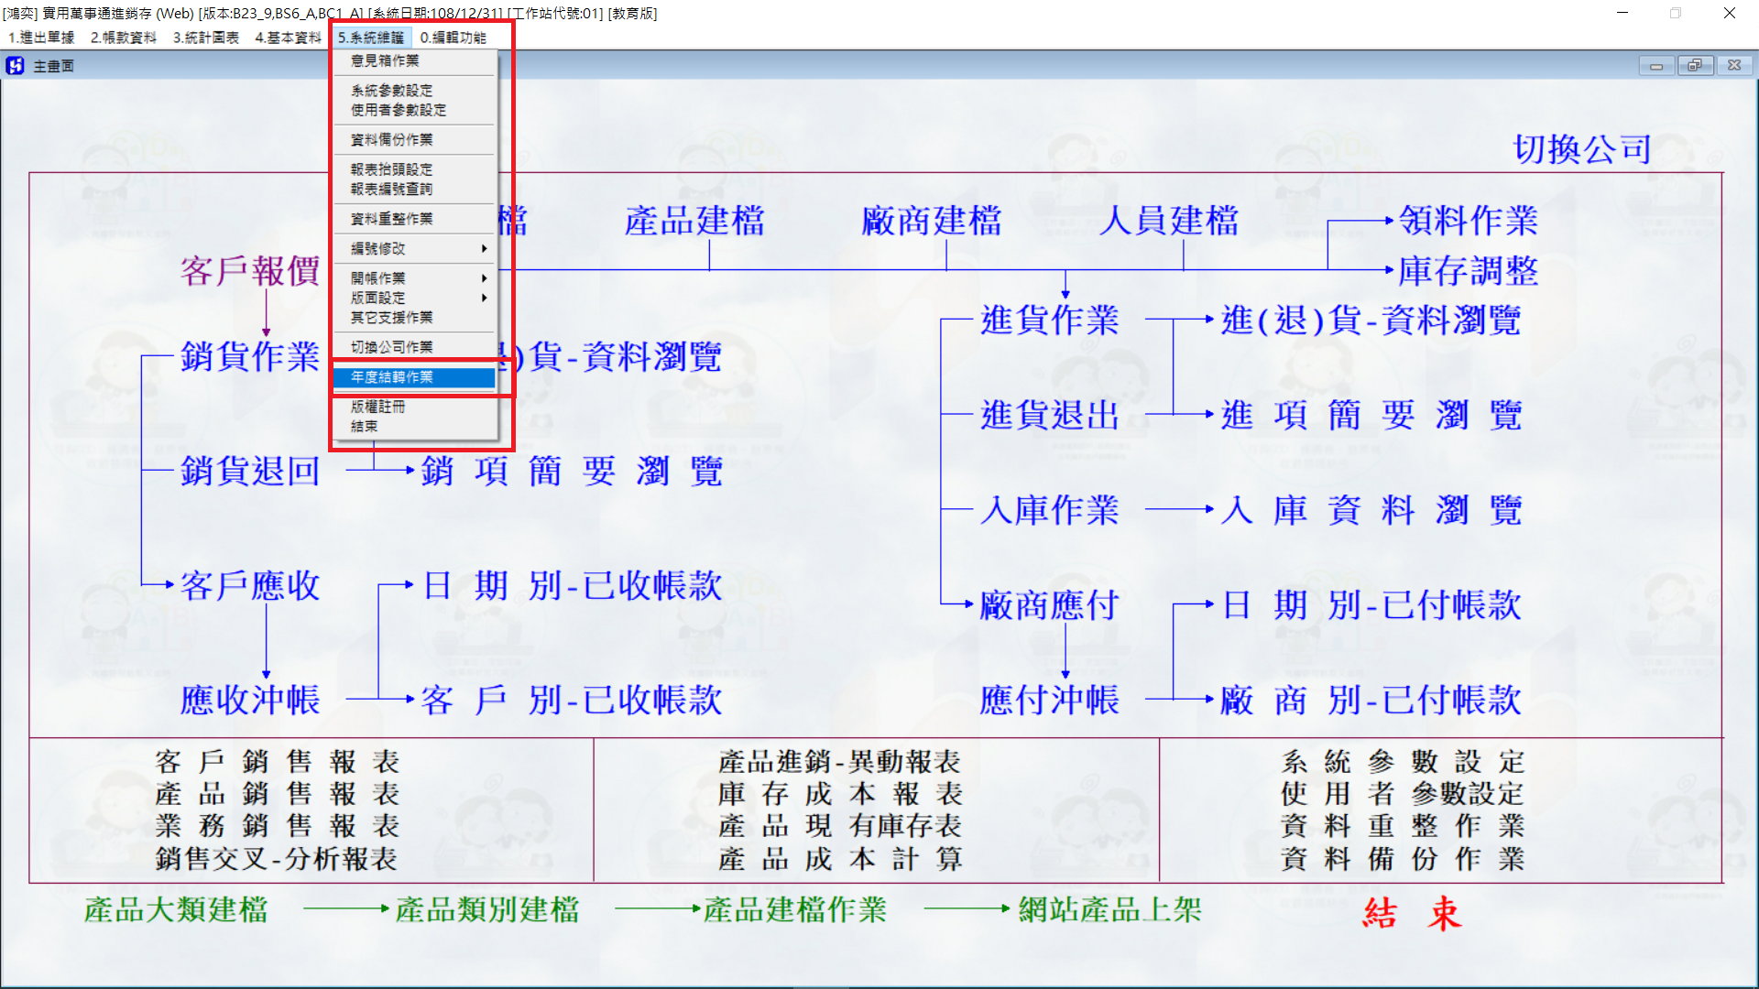Screen dimensions: 1759x989
Task: Expand the 編號修改 submenu
Action: pos(415,248)
